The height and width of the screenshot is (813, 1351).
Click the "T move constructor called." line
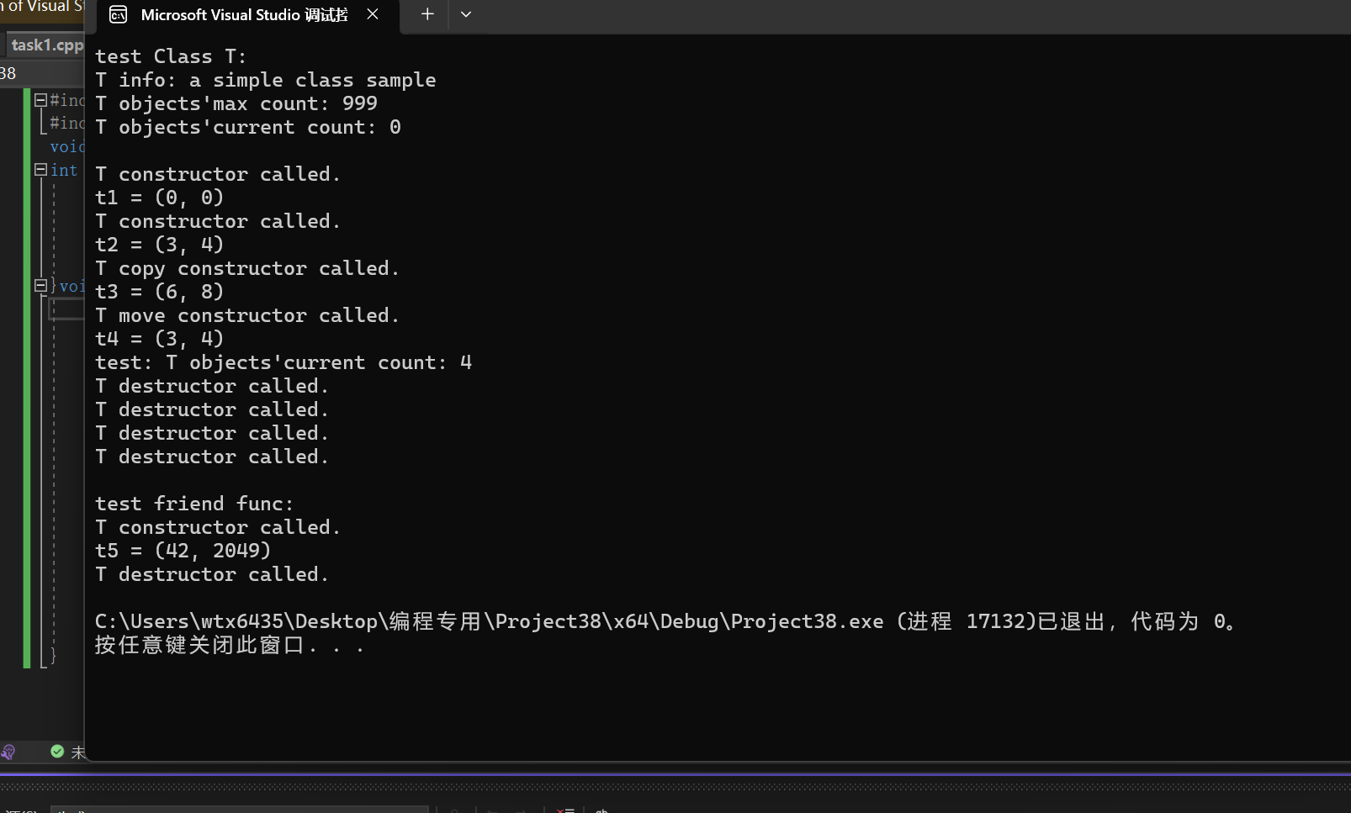pyautogui.click(x=247, y=315)
